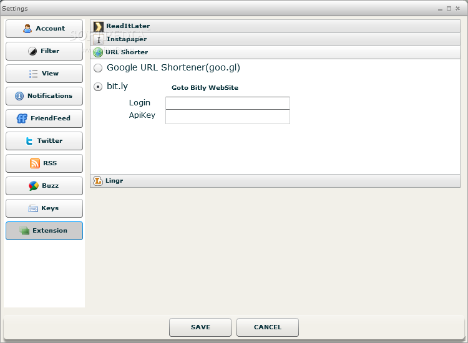Click the Account user icon
The height and width of the screenshot is (343, 468).
tap(27, 29)
